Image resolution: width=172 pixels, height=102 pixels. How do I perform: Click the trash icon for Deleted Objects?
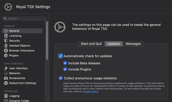click(x=6, y=46)
